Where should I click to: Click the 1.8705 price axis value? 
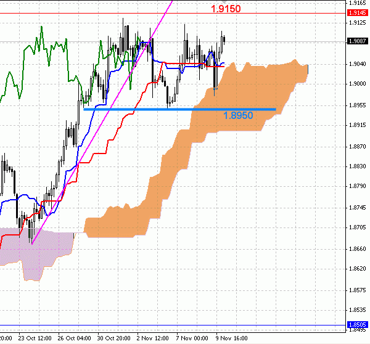point(357,227)
